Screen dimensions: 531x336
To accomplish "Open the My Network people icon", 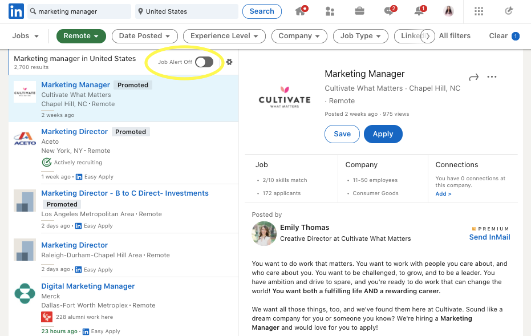I will tap(330, 11).
